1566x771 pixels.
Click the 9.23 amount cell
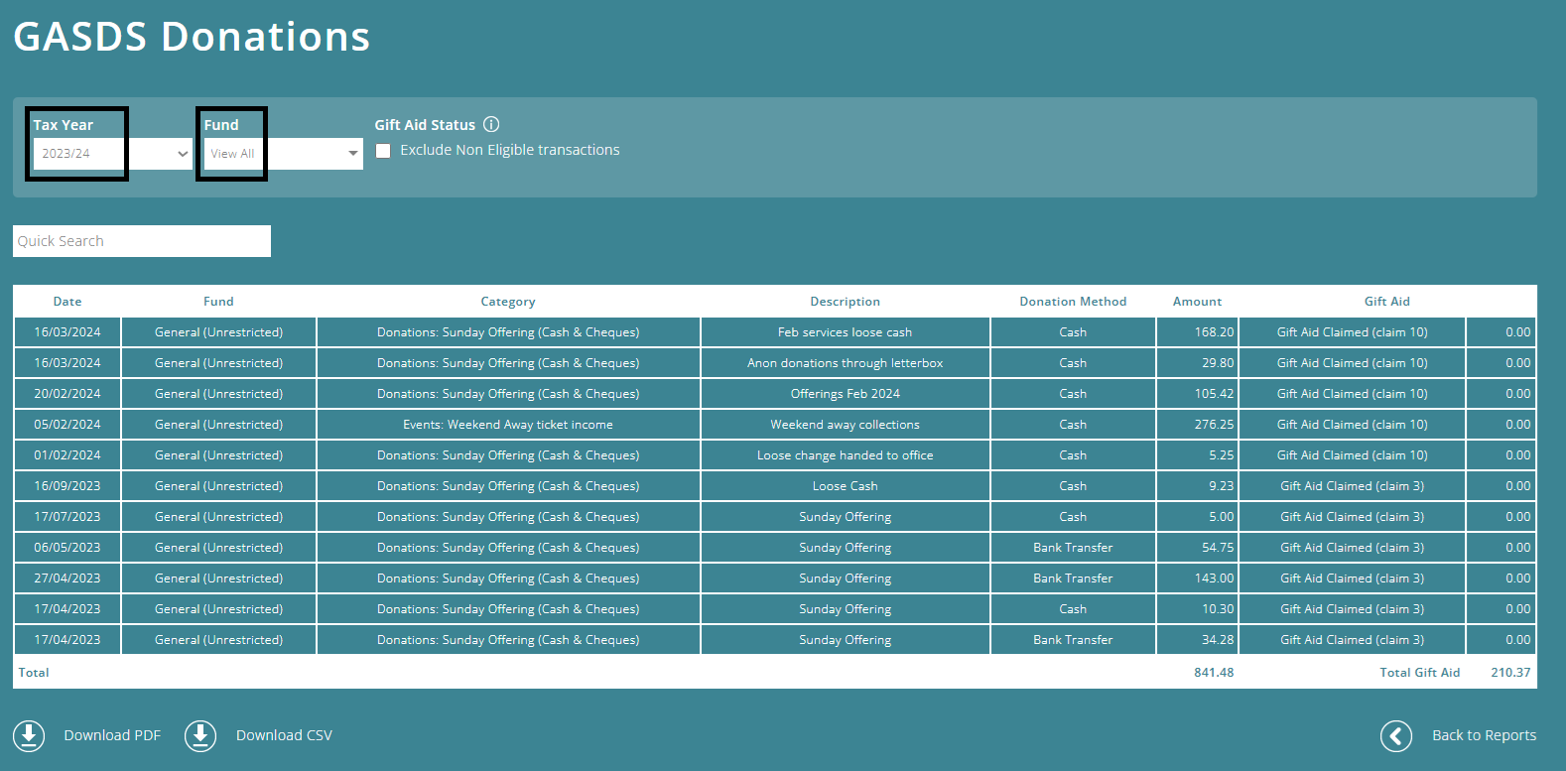coord(1197,486)
